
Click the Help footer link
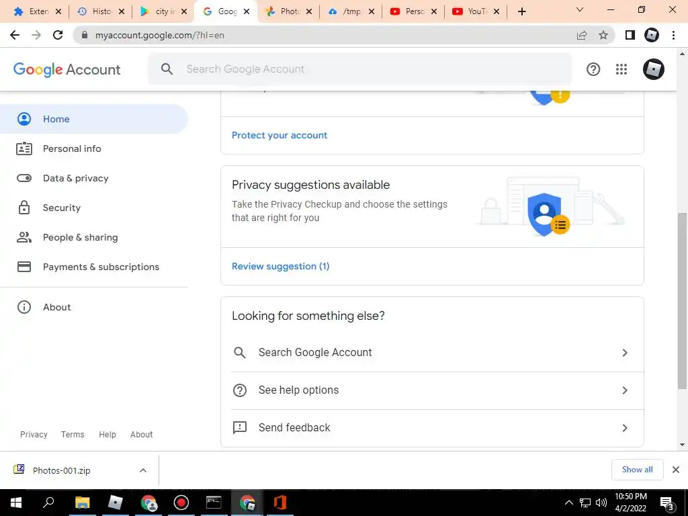pos(107,435)
